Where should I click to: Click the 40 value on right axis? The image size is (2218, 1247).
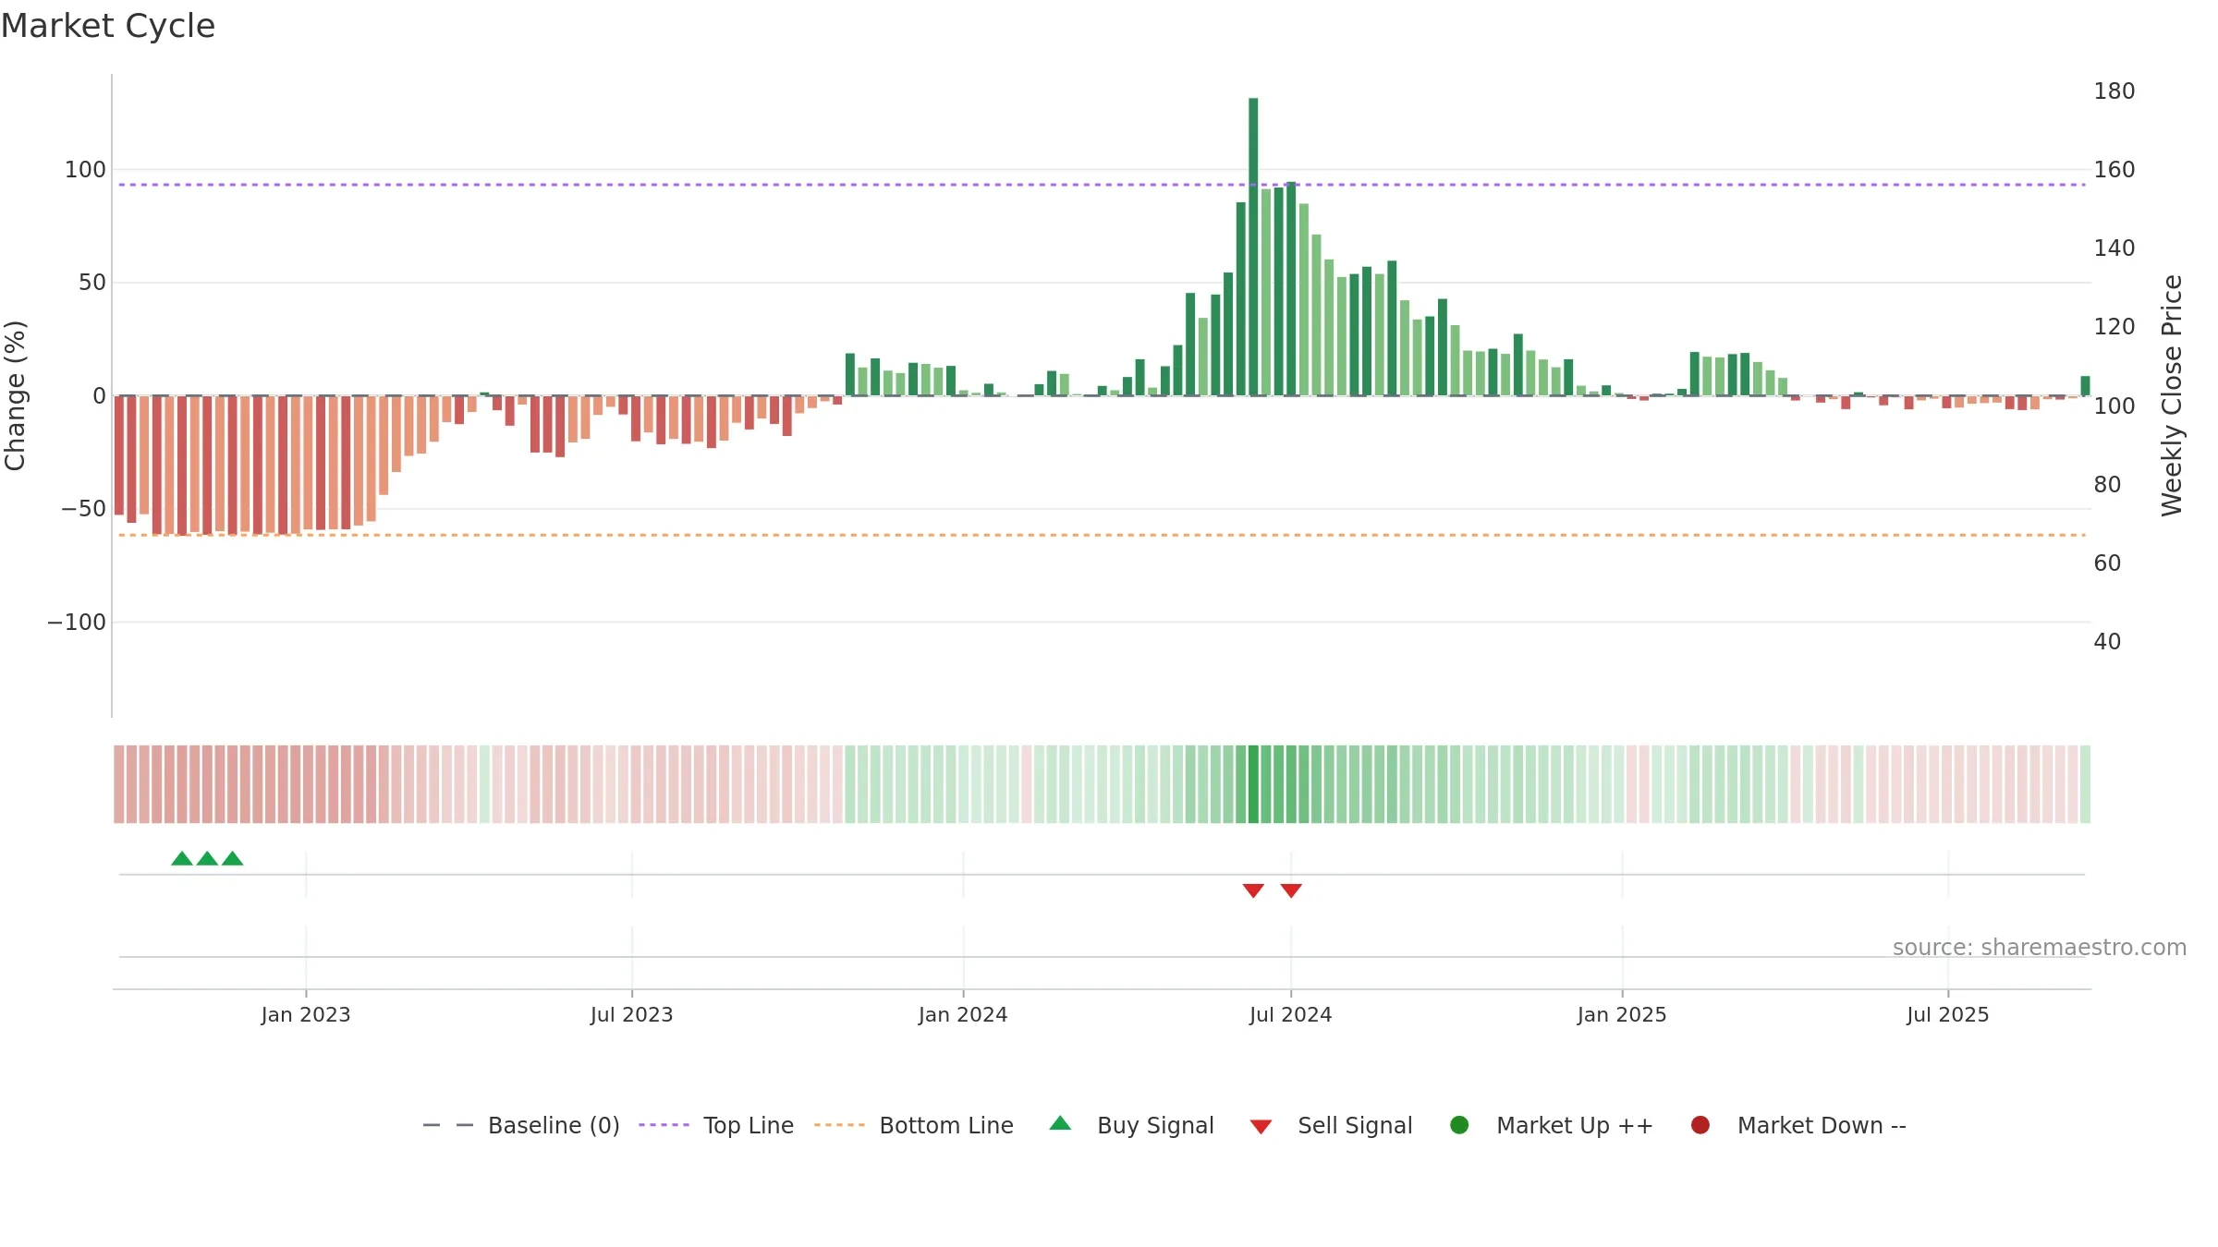(2107, 642)
